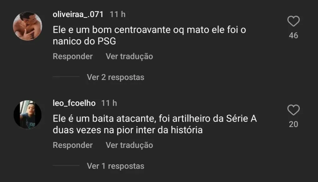Click the divider line before Ver 2 respostas

tap(66, 77)
